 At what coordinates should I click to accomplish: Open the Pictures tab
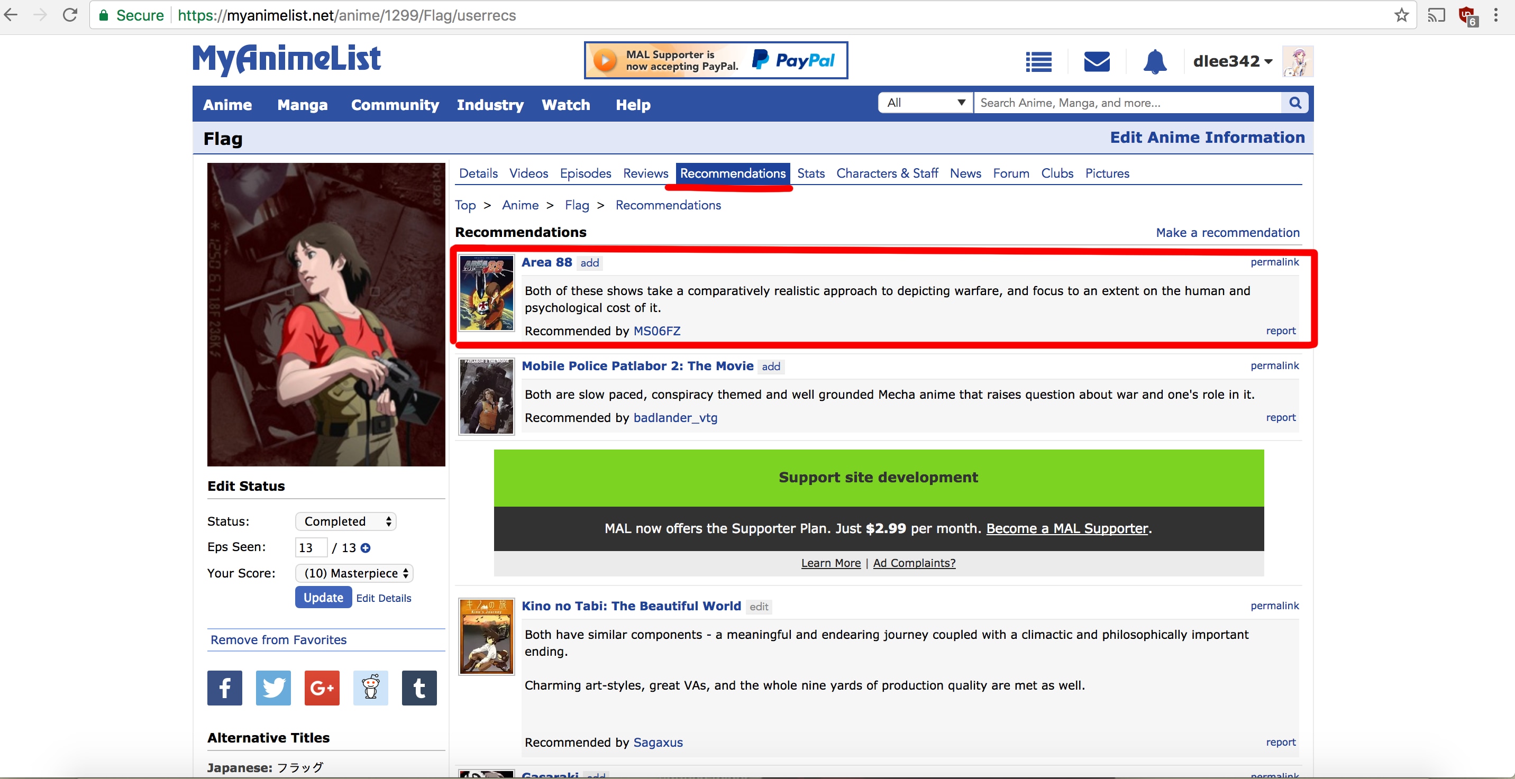1108,173
